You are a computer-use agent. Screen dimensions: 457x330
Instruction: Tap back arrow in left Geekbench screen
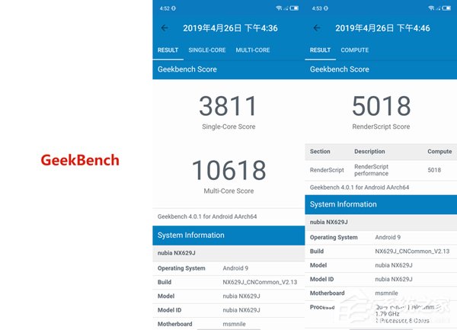pos(165,28)
